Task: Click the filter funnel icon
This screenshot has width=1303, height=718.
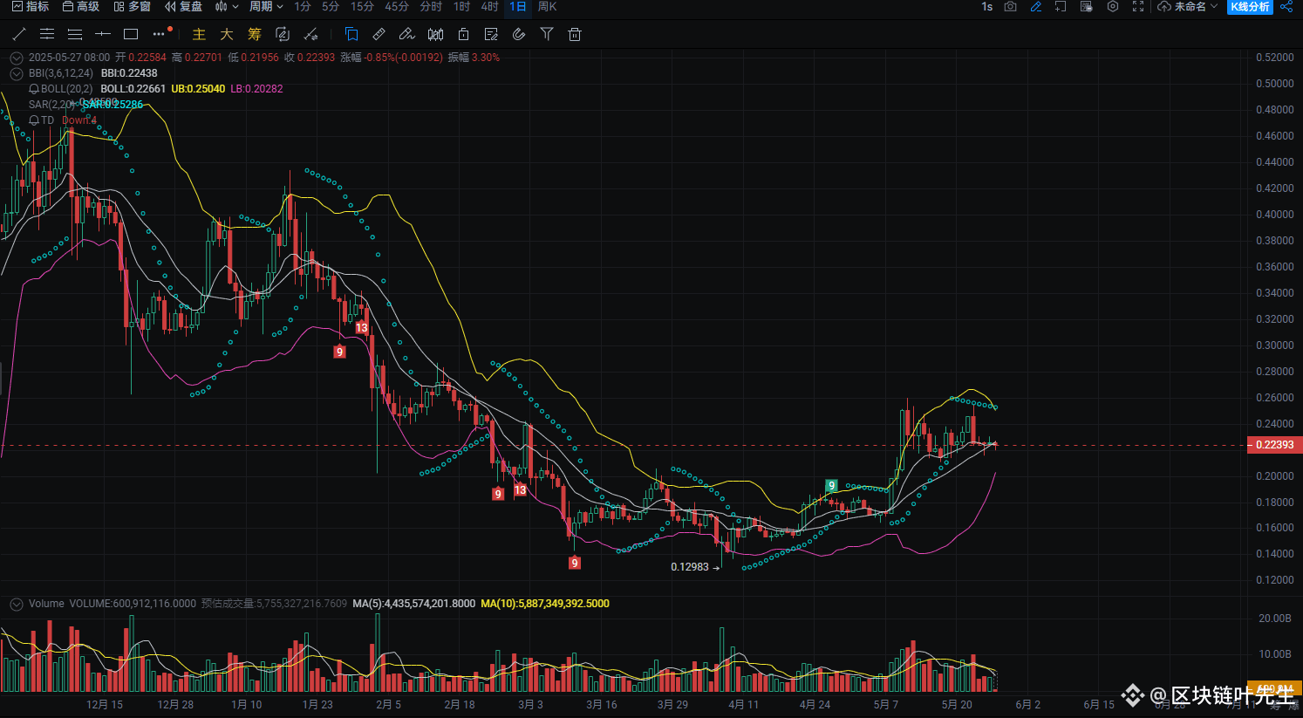Action: point(547,34)
